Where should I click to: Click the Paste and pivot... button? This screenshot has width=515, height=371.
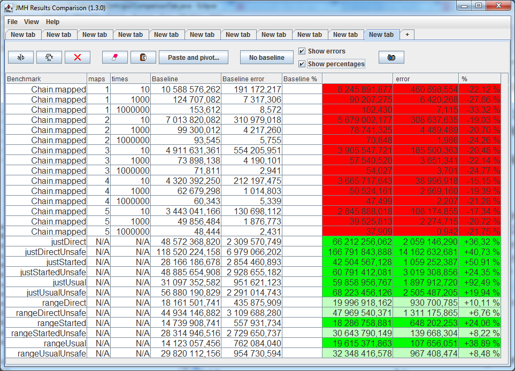pyautogui.click(x=194, y=57)
